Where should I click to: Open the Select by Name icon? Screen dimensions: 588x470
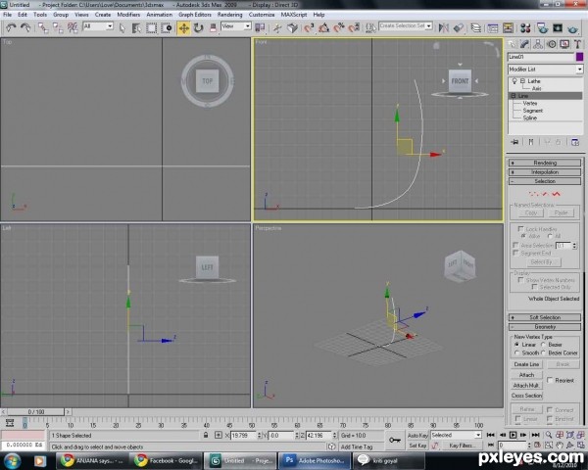click(136, 28)
